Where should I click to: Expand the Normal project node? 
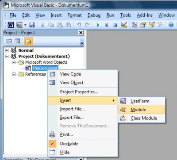click(7, 50)
